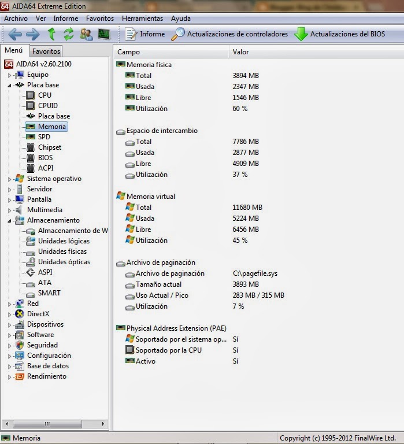Click the Back arrow toolbar icon
Image resolution: width=404 pixels, height=444 pixels.
click(x=15, y=34)
